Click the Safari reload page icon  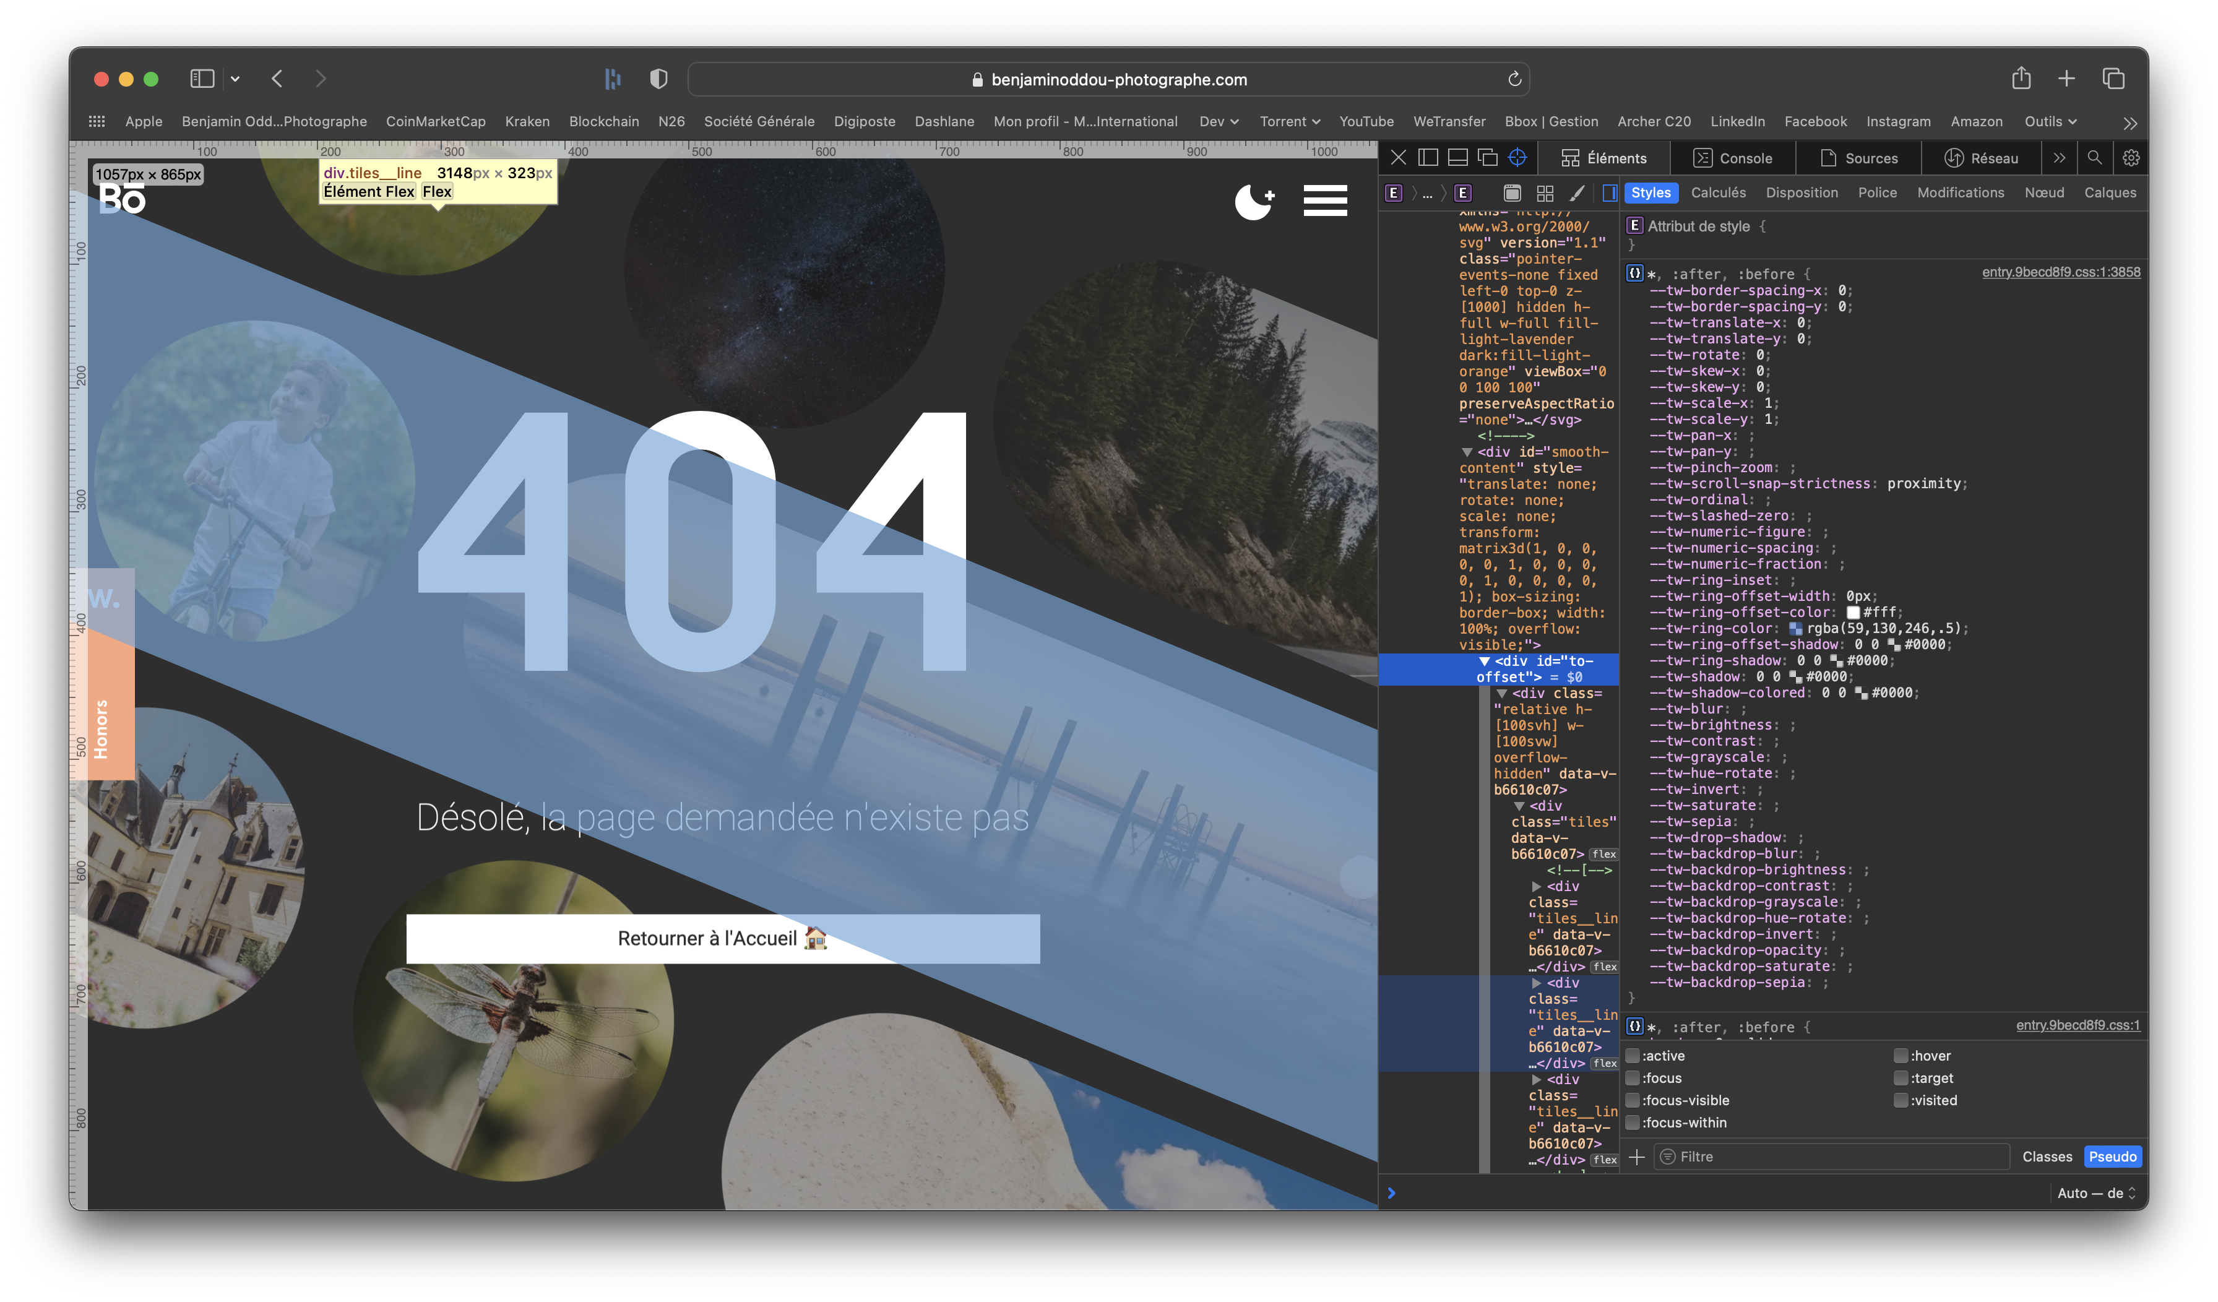click(x=1514, y=79)
